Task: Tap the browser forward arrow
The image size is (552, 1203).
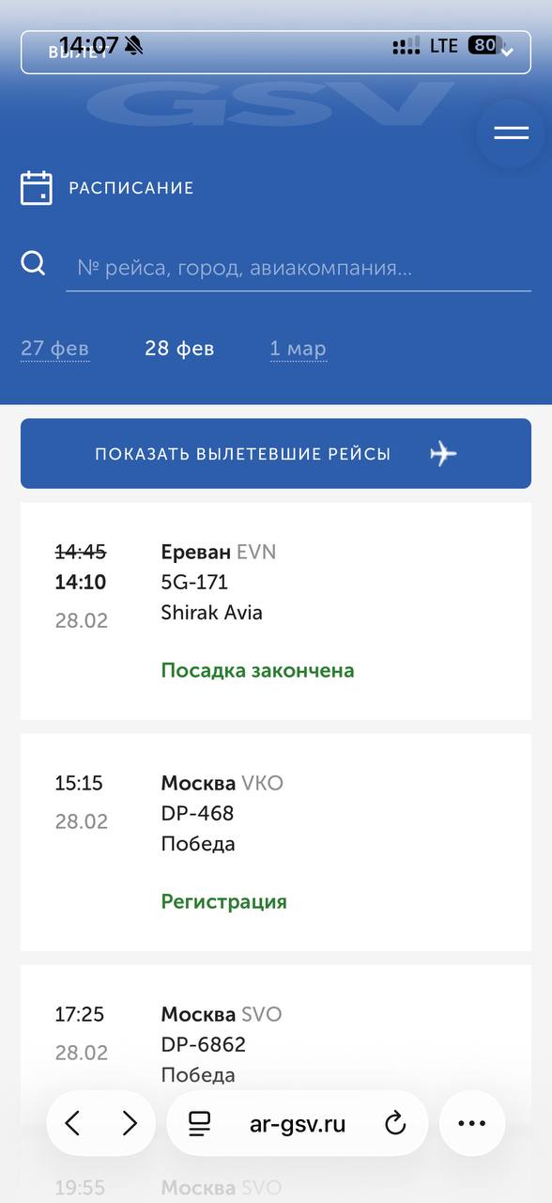Action: (x=129, y=1123)
